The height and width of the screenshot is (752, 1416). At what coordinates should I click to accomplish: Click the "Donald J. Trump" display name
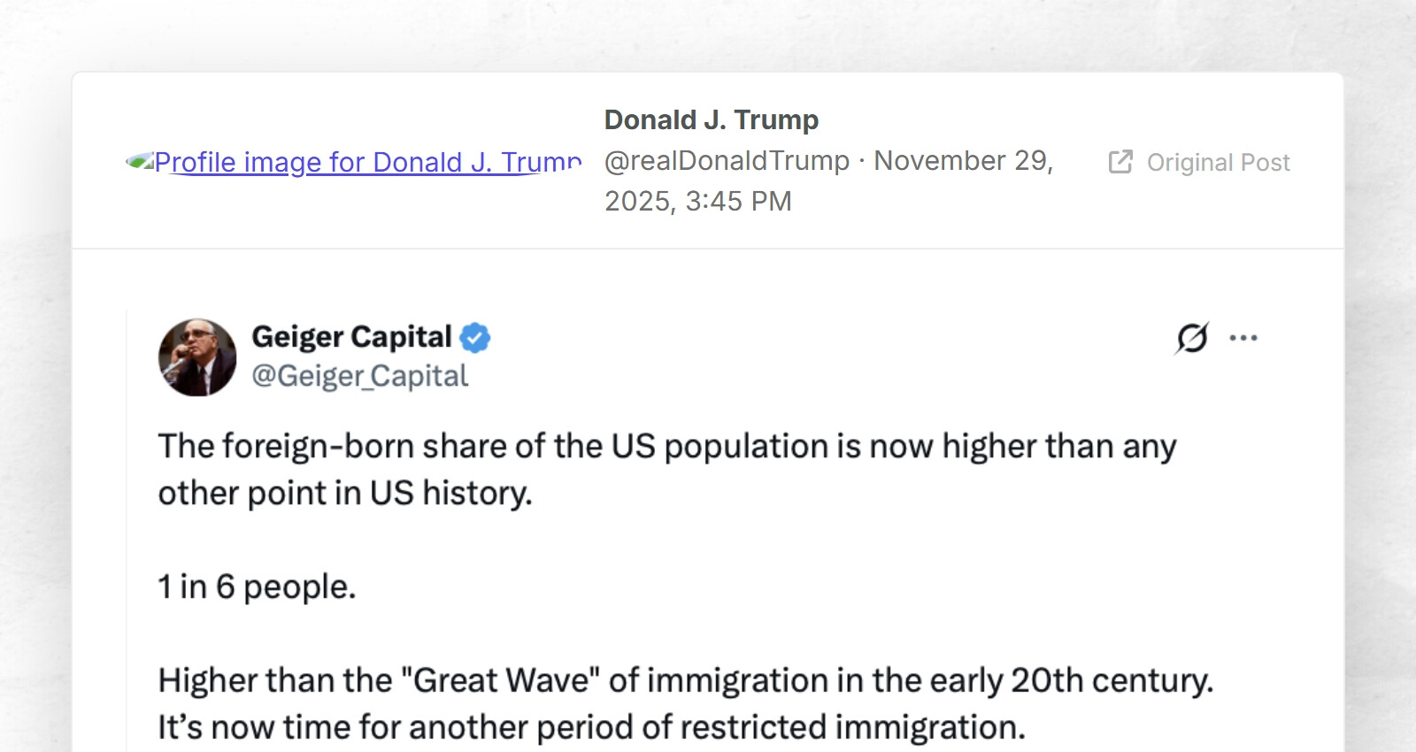pyautogui.click(x=711, y=119)
